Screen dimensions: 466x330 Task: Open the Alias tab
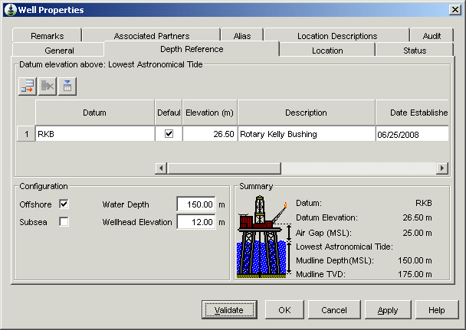pyautogui.click(x=242, y=36)
